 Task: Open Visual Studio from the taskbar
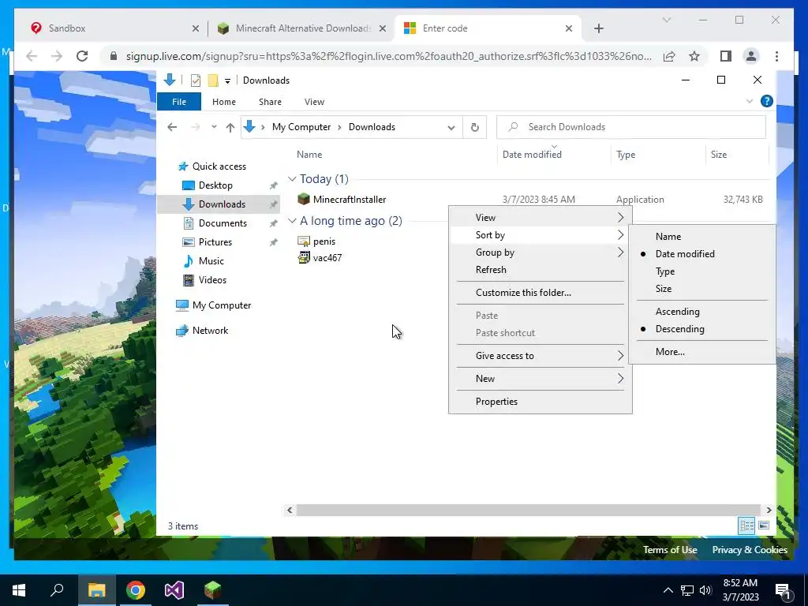(174, 589)
